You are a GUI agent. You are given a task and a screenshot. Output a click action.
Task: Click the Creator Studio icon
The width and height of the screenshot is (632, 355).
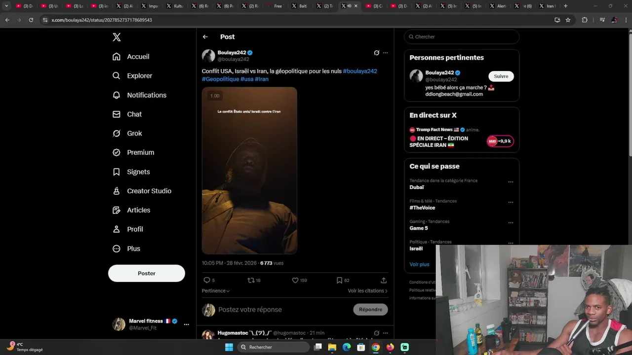tap(117, 191)
